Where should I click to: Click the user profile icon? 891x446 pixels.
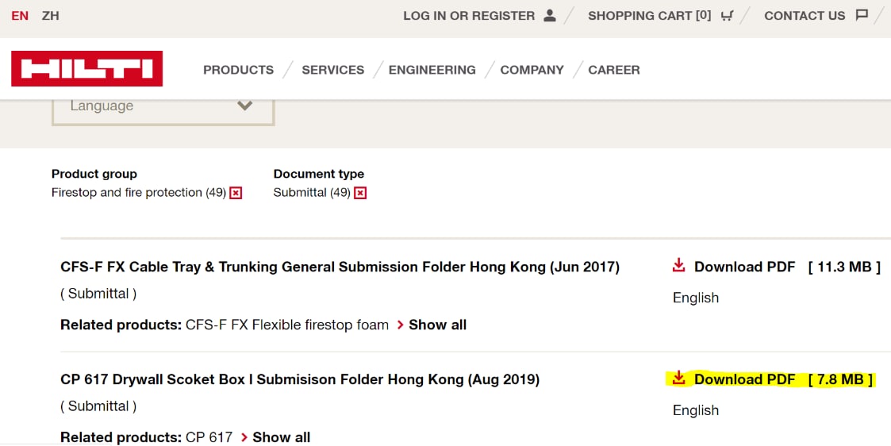click(550, 15)
